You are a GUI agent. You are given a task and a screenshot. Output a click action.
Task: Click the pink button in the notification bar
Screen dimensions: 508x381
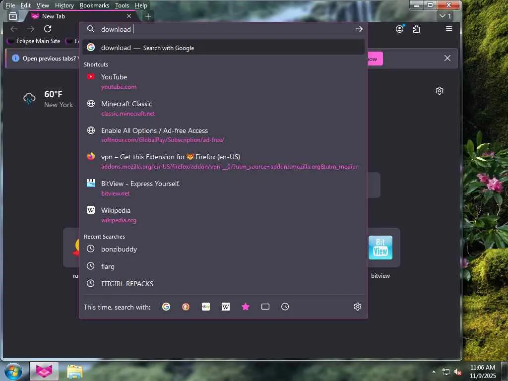(x=375, y=59)
